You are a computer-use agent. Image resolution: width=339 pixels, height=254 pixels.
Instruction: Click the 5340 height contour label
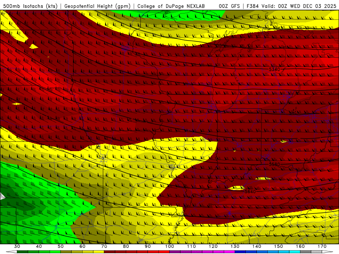pyautogui.click(x=274, y=69)
